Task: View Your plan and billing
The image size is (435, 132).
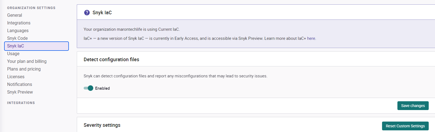Action: [x=27, y=61]
